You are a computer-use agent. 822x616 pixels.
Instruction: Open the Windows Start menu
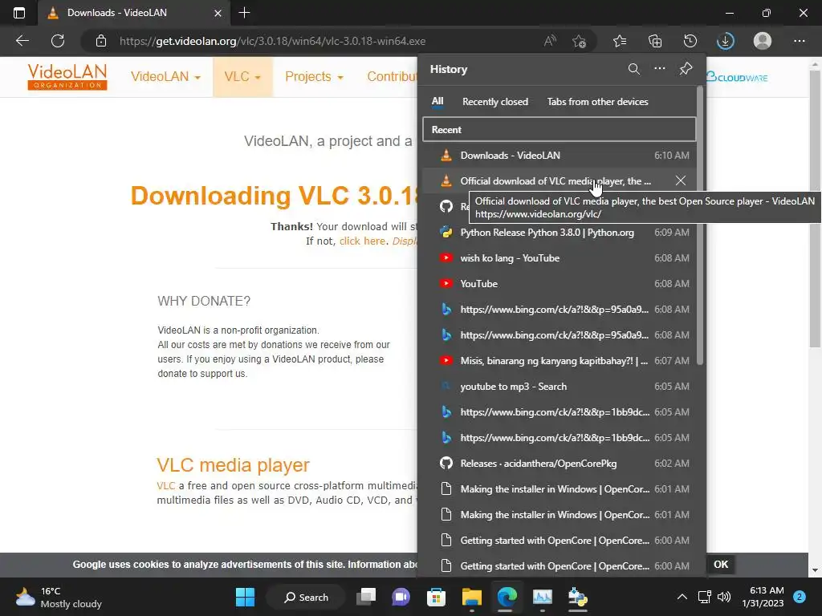(245, 597)
